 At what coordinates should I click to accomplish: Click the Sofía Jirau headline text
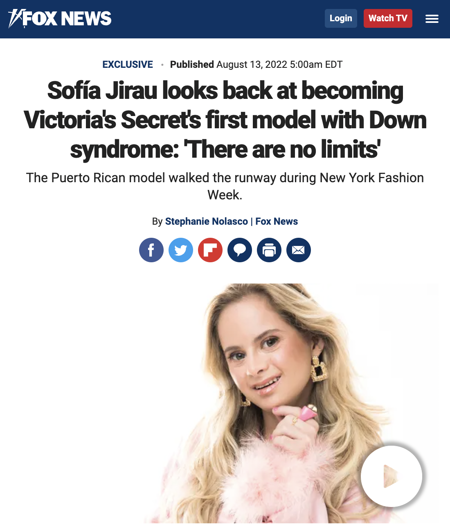click(225, 120)
